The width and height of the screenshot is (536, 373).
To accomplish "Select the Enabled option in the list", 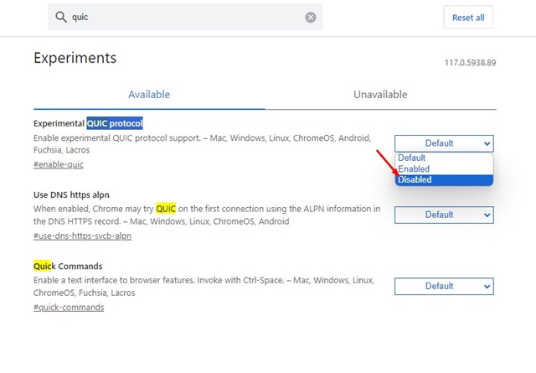I will pos(414,168).
